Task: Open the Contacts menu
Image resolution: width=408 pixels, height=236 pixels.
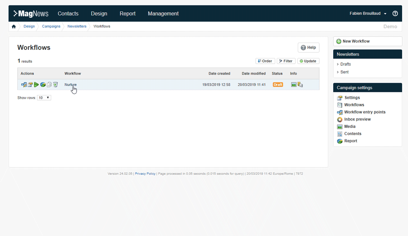Action: point(68,14)
